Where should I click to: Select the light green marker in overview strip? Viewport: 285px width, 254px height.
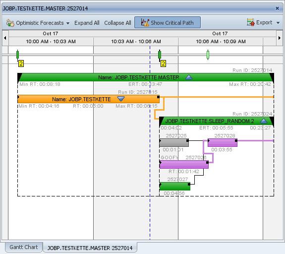[x=208, y=55]
